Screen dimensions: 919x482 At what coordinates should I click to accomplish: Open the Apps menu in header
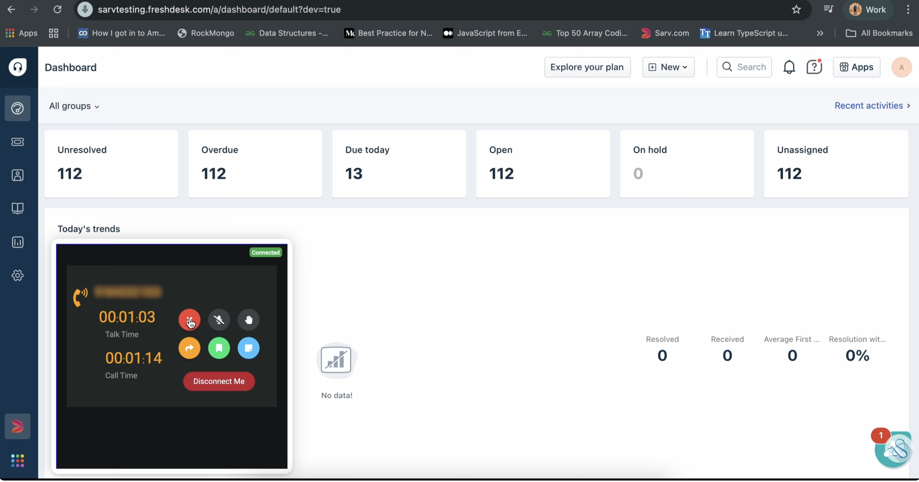click(856, 67)
